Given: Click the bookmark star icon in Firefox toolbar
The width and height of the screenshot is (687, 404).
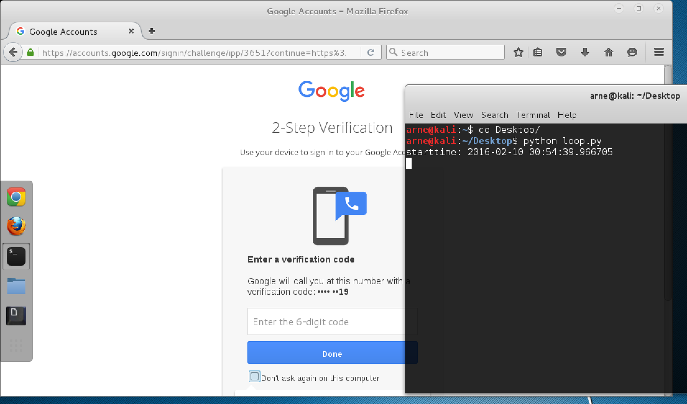Looking at the screenshot, I should 518,52.
